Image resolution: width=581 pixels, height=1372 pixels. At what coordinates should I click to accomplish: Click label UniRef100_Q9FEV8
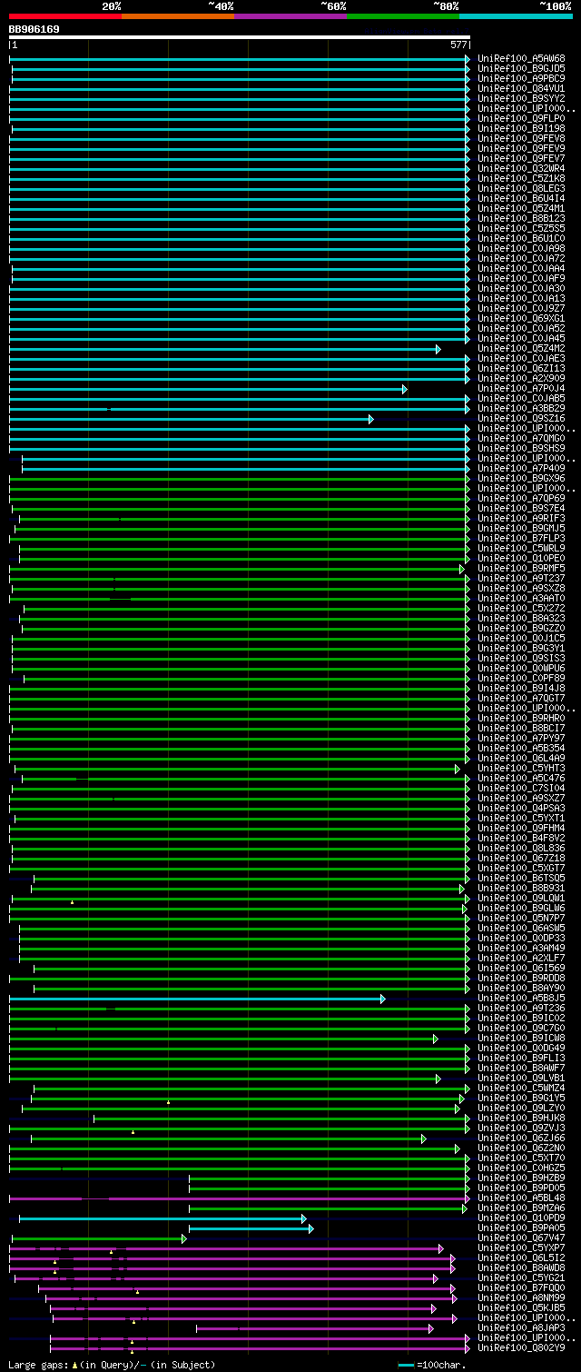coord(521,138)
